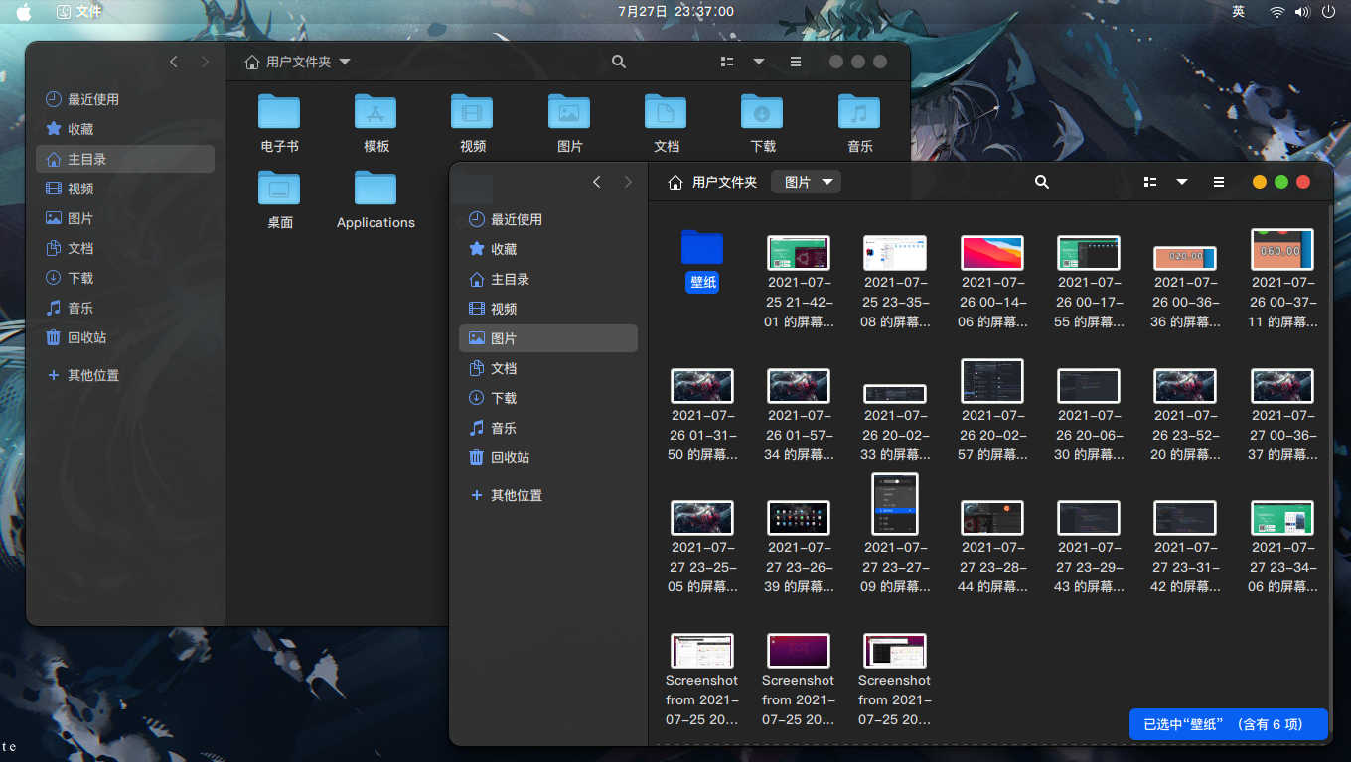The width and height of the screenshot is (1351, 762).
Task: Open Wi-Fi status icon in top bar
Action: click(x=1277, y=11)
